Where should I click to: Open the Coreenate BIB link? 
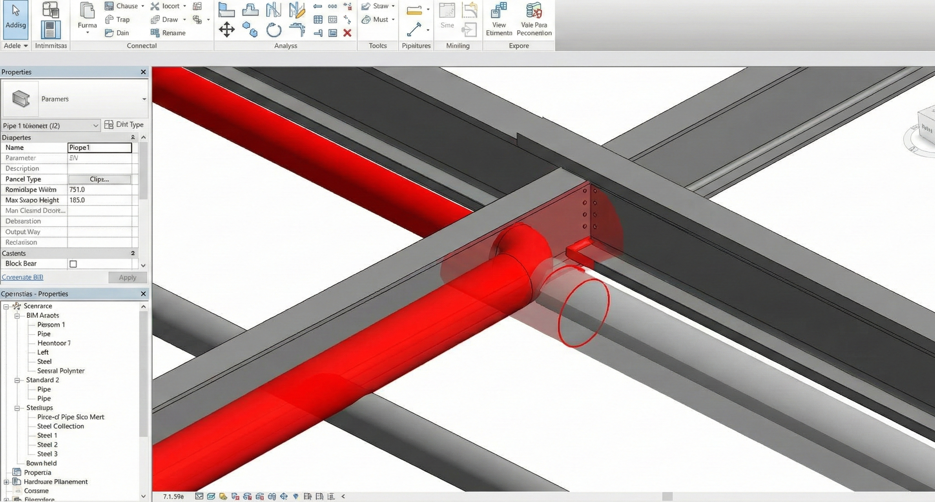[23, 277]
